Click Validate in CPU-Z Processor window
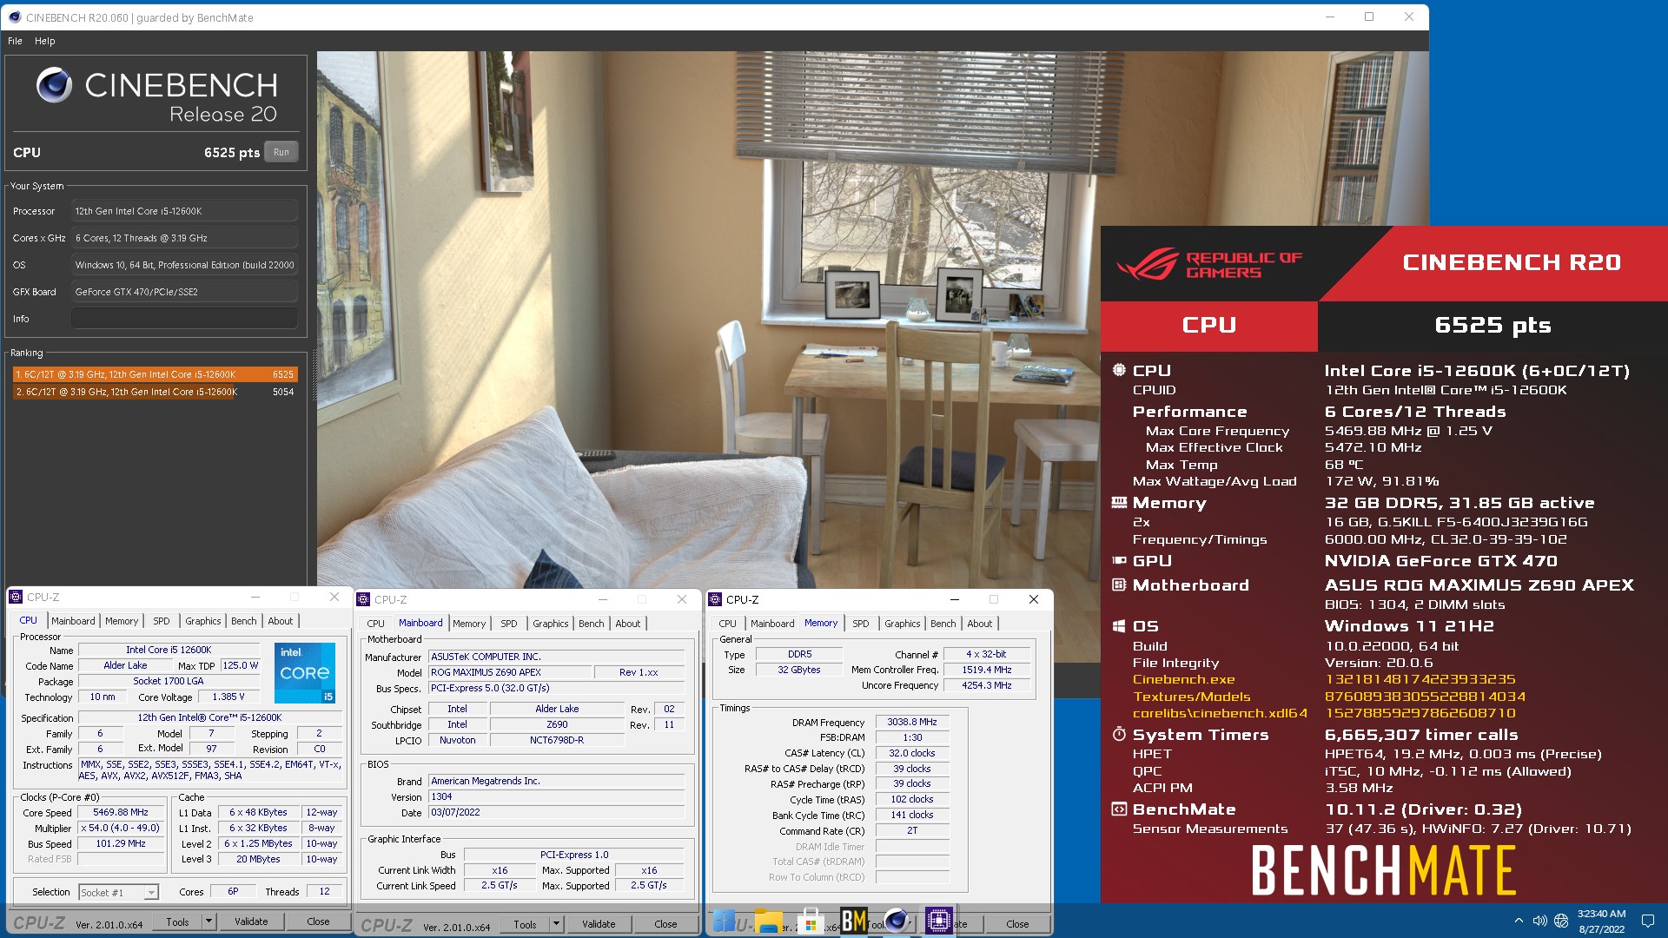 click(x=251, y=921)
